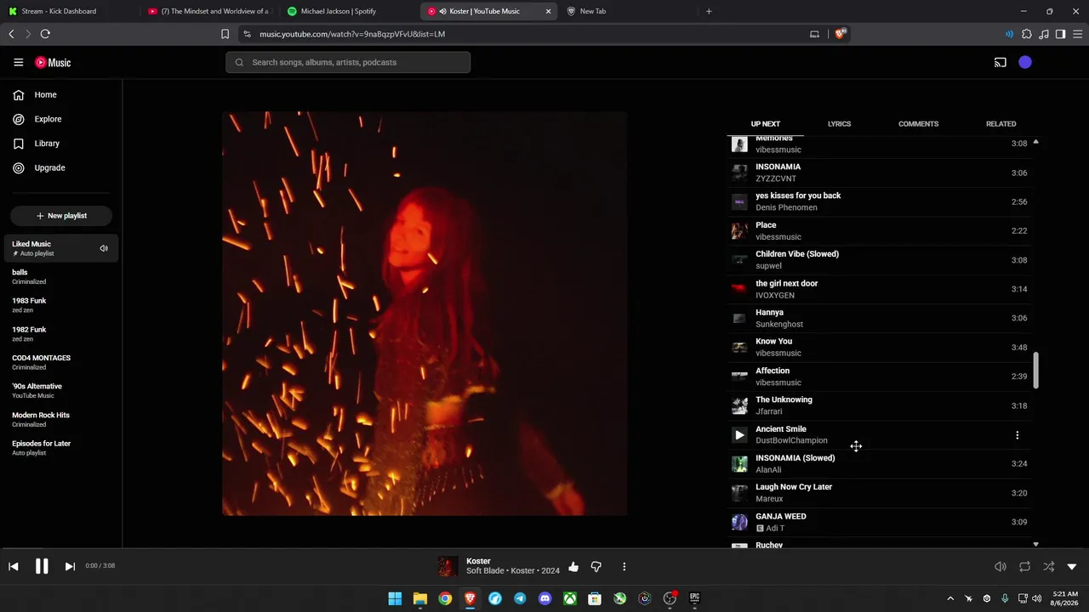Open the Brave main menu
The width and height of the screenshot is (1089, 612).
(x=1078, y=34)
